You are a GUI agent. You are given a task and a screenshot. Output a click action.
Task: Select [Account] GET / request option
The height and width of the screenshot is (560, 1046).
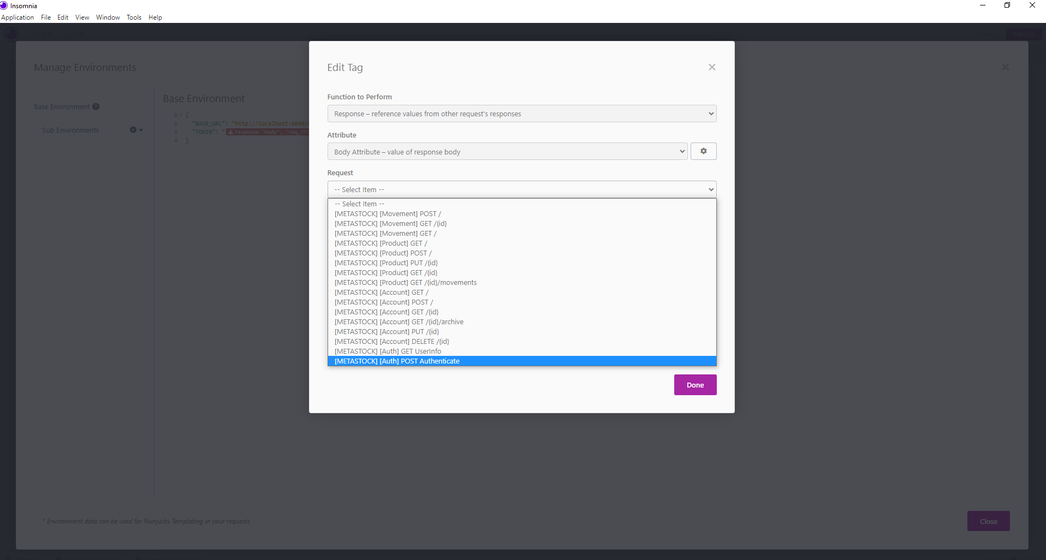click(522, 293)
